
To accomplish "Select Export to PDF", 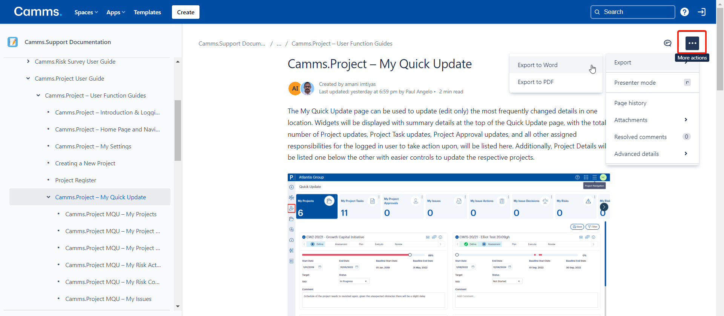I will pyautogui.click(x=556, y=82).
